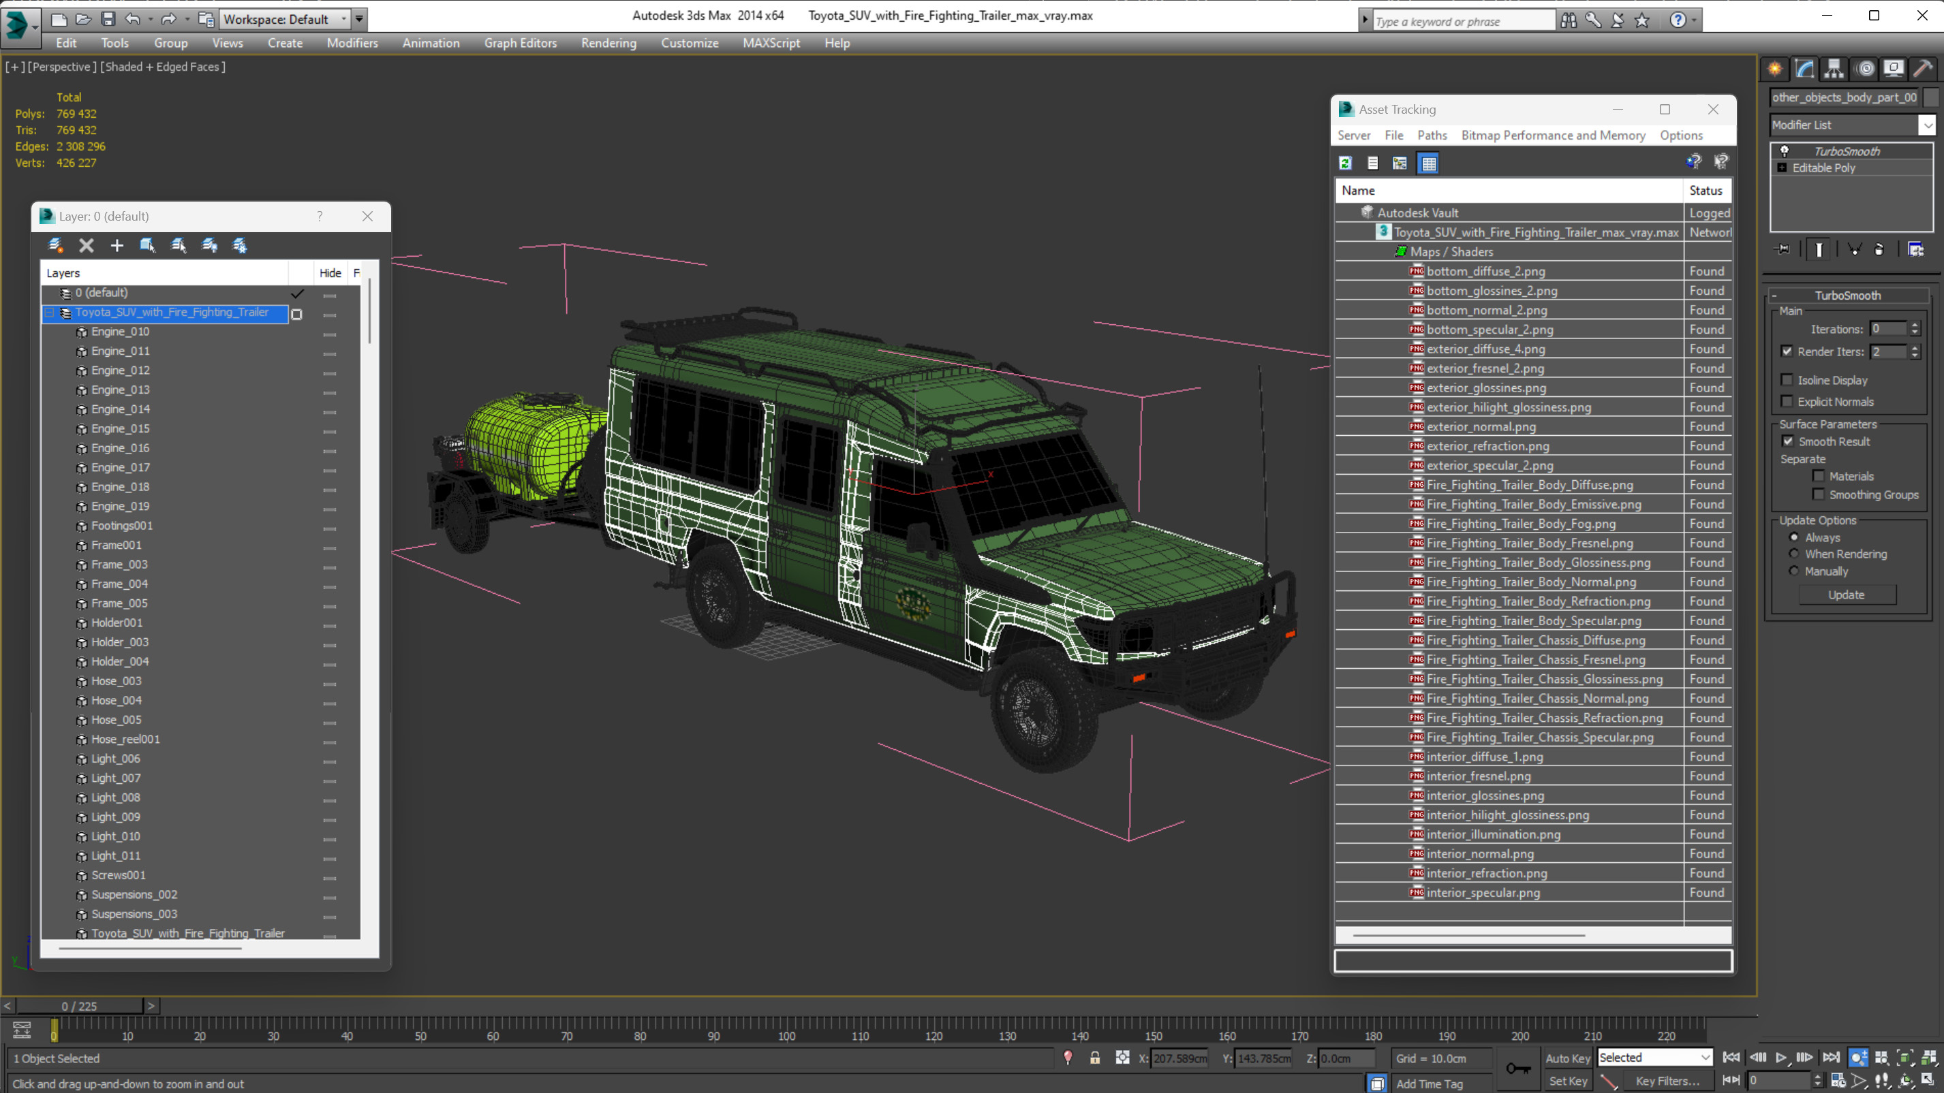Open the Modifiers menu
This screenshot has width=1944, height=1093.
[352, 43]
